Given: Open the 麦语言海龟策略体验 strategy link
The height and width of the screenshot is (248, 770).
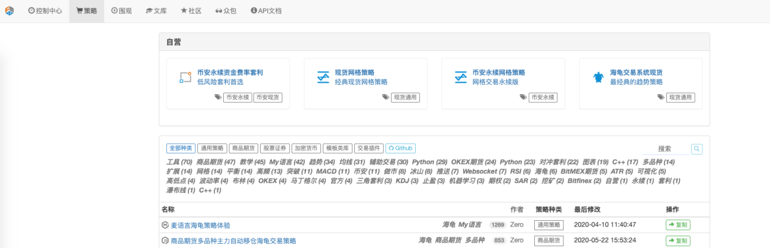Looking at the screenshot, I should (200, 225).
